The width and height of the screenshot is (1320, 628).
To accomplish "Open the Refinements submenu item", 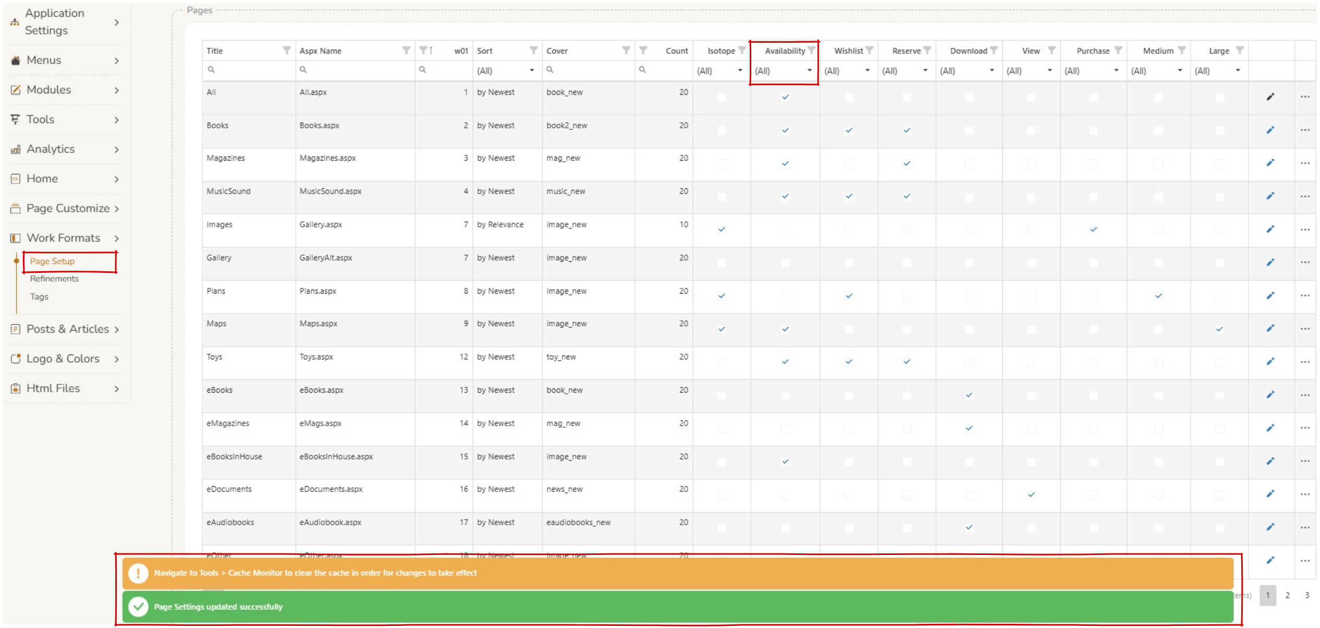I will pyautogui.click(x=54, y=279).
